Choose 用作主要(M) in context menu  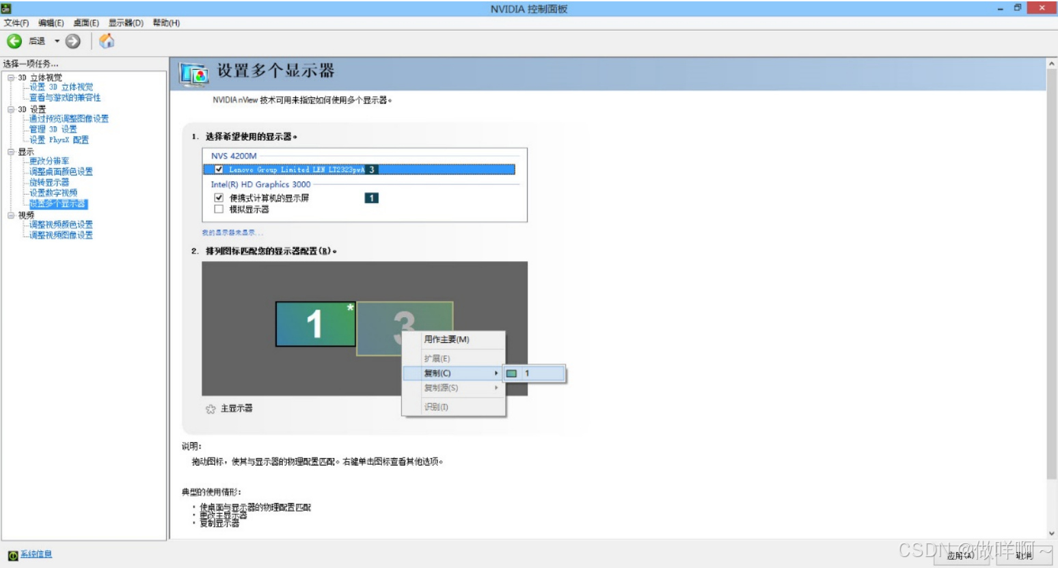453,340
